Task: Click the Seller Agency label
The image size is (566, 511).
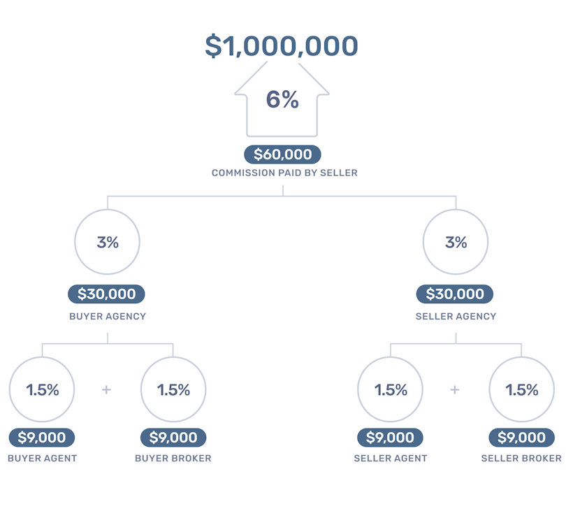Action: tap(456, 316)
